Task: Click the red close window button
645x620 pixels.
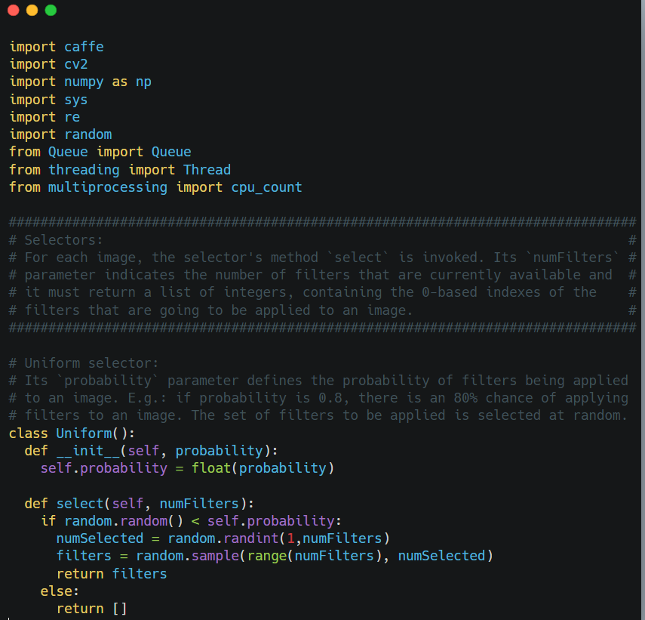Action: pos(13,11)
